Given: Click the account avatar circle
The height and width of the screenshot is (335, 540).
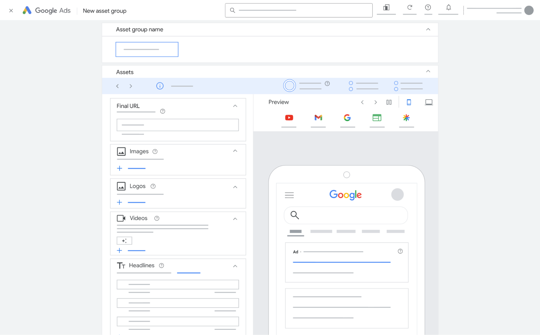Looking at the screenshot, I should click(529, 10).
